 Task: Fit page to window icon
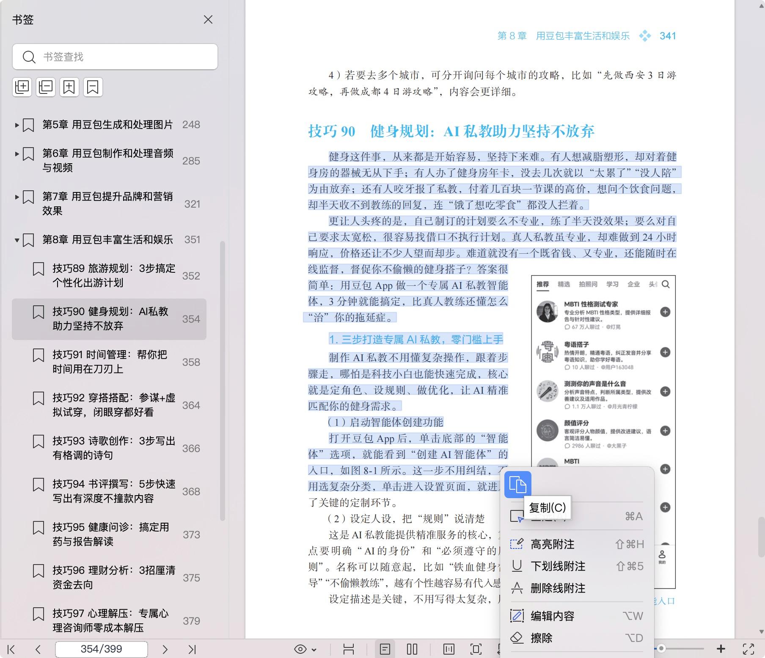(x=476, y=649)
